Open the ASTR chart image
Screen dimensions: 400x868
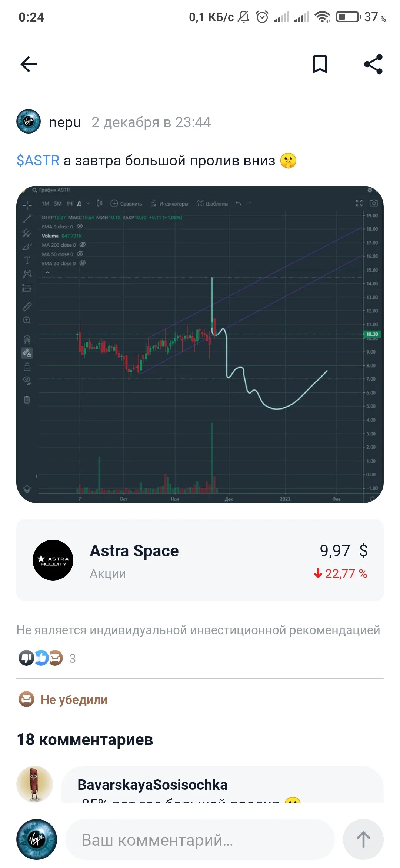point(200,344)
